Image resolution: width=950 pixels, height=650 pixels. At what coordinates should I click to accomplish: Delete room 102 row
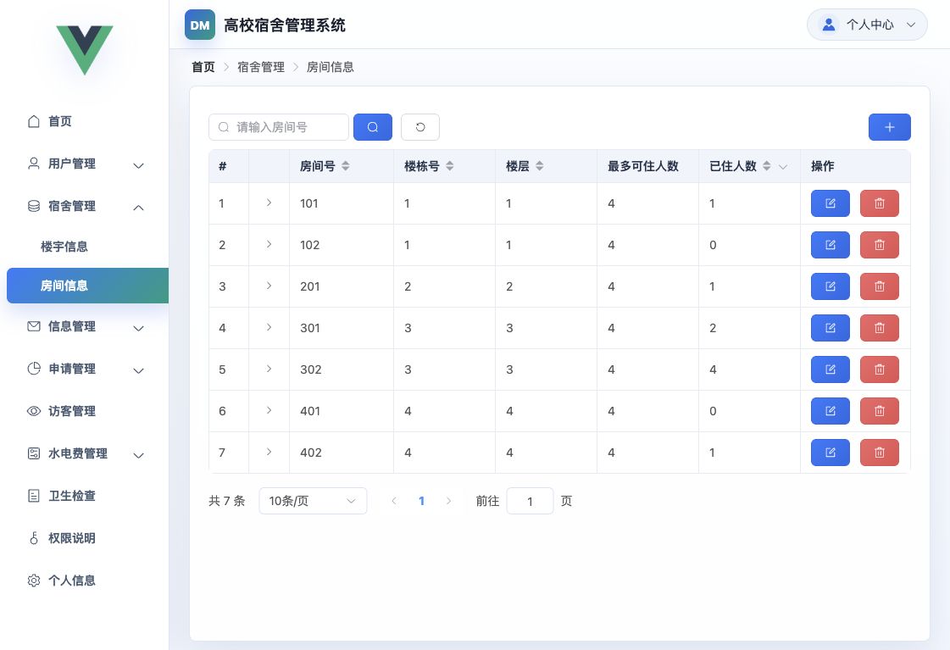[x=879, y=246]
